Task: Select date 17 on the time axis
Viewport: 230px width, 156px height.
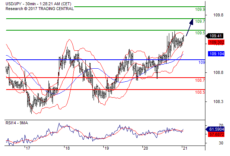Action: tap(28, 148)
